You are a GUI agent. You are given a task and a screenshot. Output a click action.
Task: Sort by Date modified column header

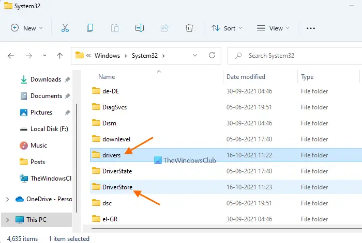click(246, 77)
